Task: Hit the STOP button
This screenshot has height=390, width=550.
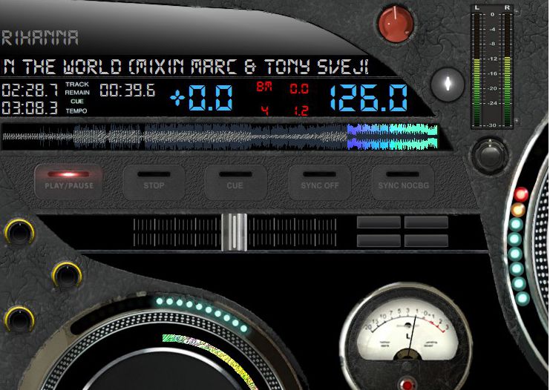Action: point(154,182)
